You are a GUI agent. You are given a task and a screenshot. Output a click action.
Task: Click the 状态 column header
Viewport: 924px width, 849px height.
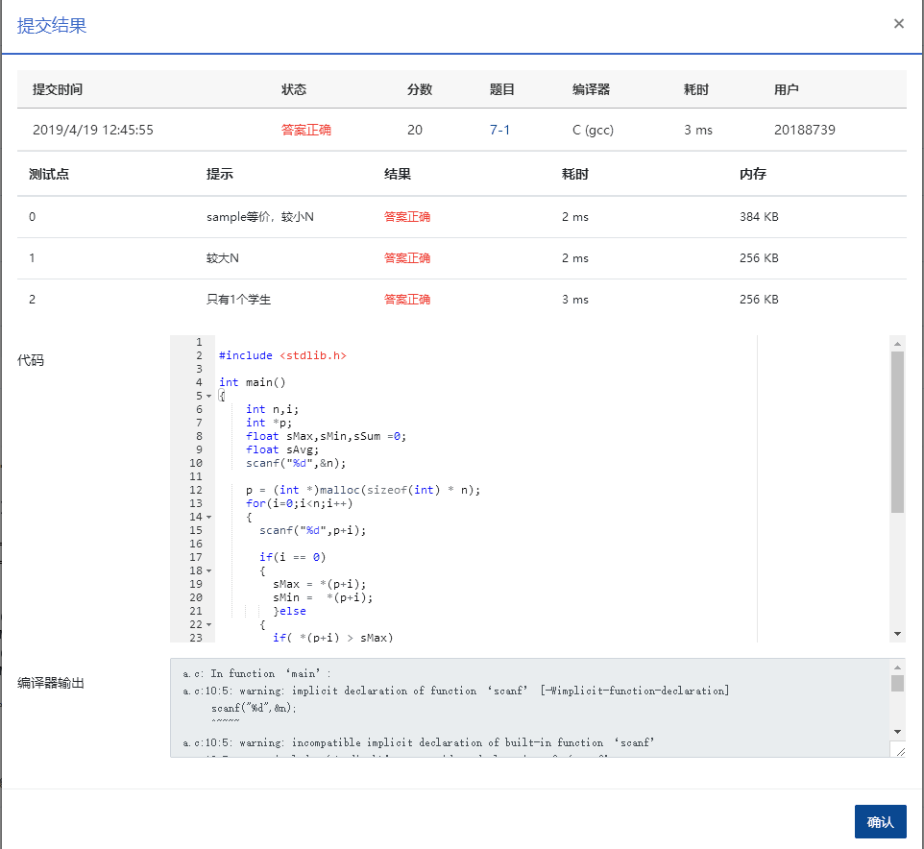[x=294, y=89]
